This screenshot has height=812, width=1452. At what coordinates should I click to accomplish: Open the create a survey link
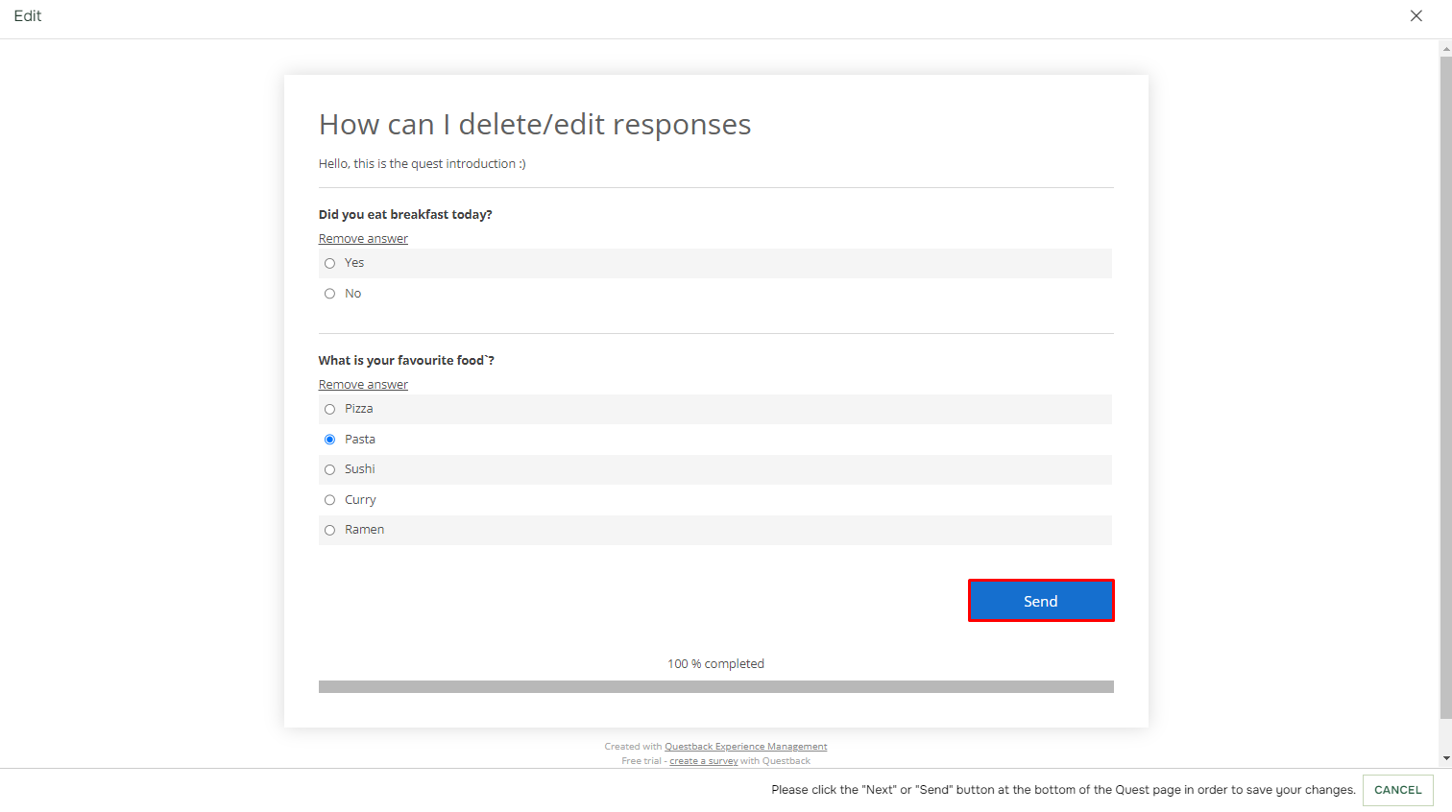(x=704, y=761)
